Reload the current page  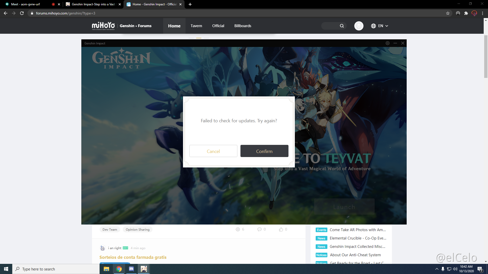point(22,13)
